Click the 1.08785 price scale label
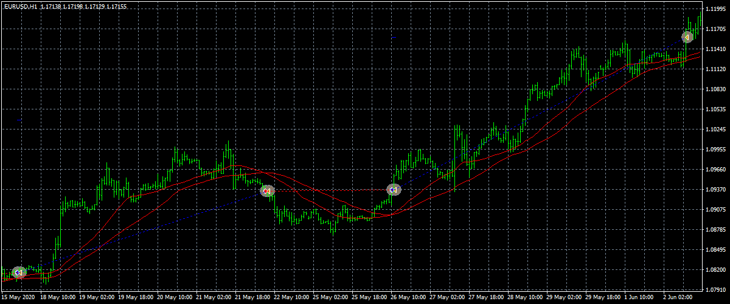 pyautogui.click(x=716, y=230)
